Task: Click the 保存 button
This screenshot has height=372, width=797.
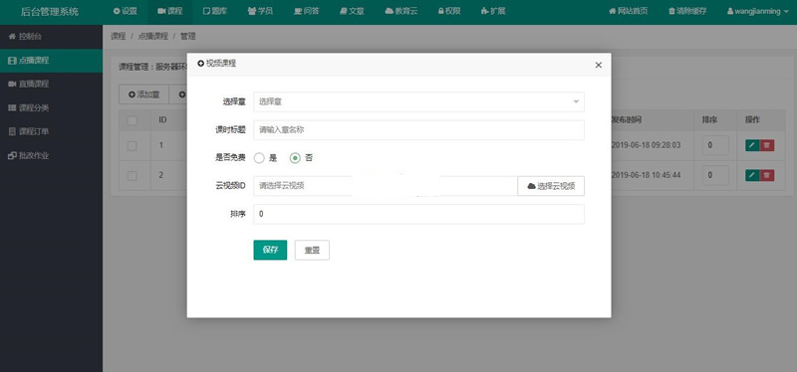Action: point(270,250)
